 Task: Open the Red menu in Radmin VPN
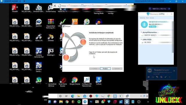coord(147,18)
